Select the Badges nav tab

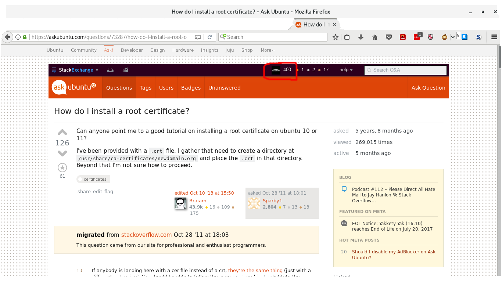[x=191, y=88]
